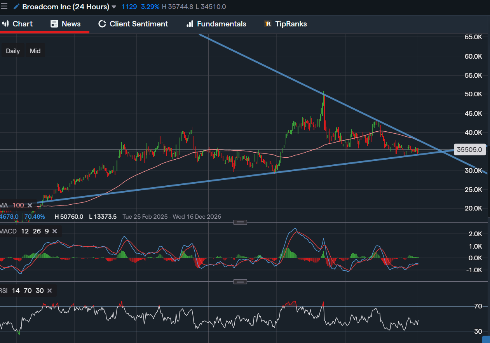490x343 pixels.
Task: Switch to the Chart tab
Action: pos(17,24)
